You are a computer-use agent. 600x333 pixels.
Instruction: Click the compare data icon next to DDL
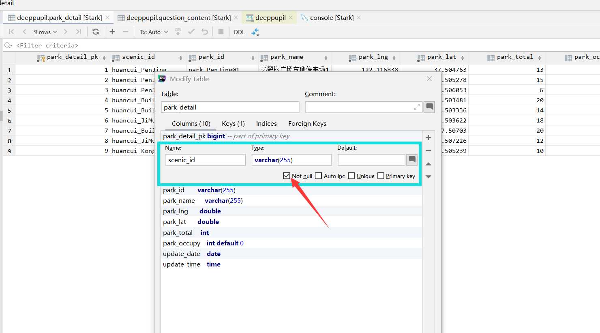click(255, 32)
